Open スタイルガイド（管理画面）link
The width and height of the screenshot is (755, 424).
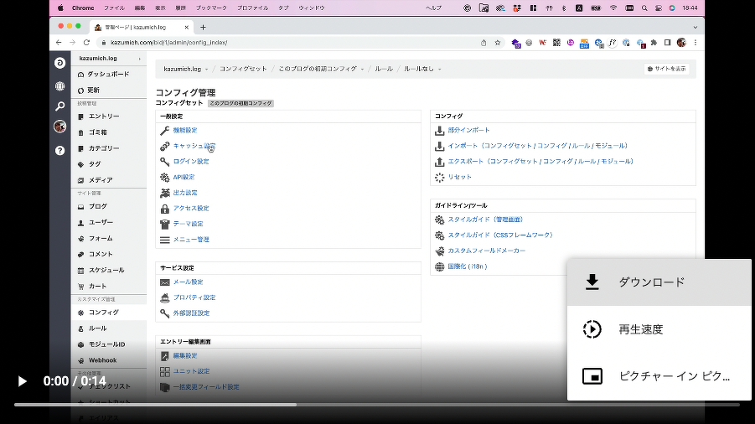[x=485, y=220]
